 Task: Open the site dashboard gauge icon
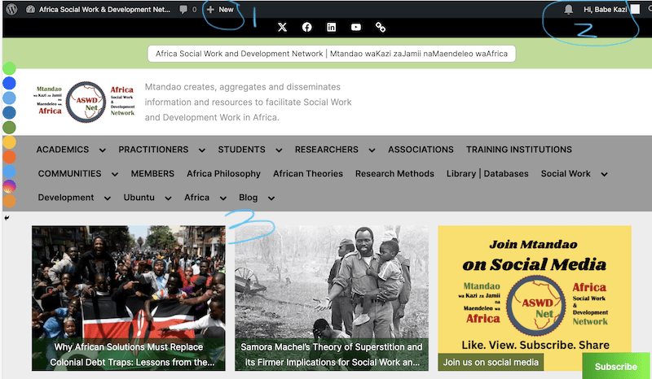(x=30, y=9)
